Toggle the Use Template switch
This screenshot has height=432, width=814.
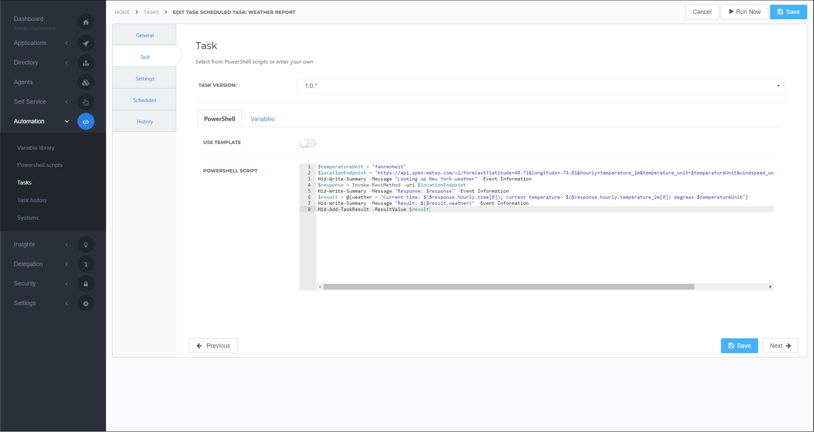click(308, 143)
